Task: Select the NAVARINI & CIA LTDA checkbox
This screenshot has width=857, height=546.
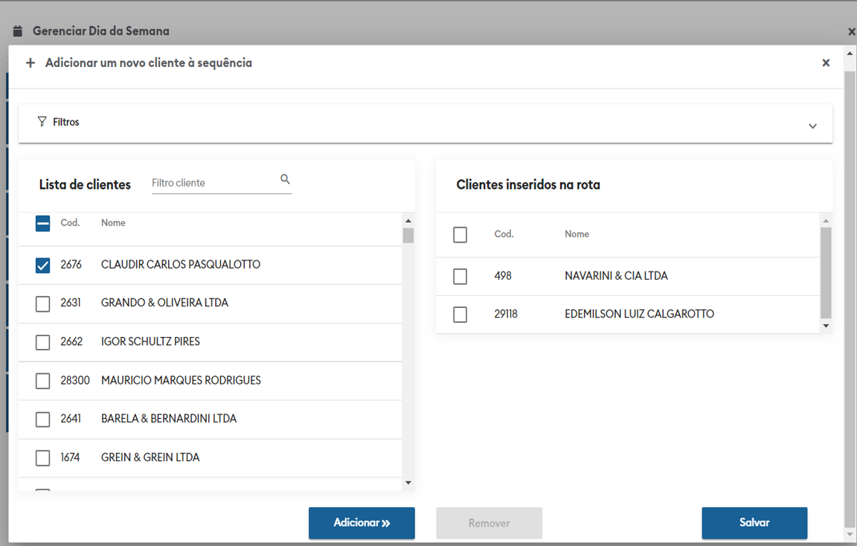Action: [460, 277]
